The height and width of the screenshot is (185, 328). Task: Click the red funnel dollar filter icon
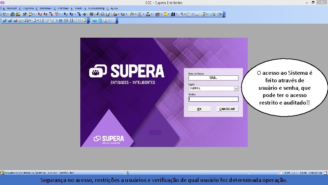click(x=51, y=14)
